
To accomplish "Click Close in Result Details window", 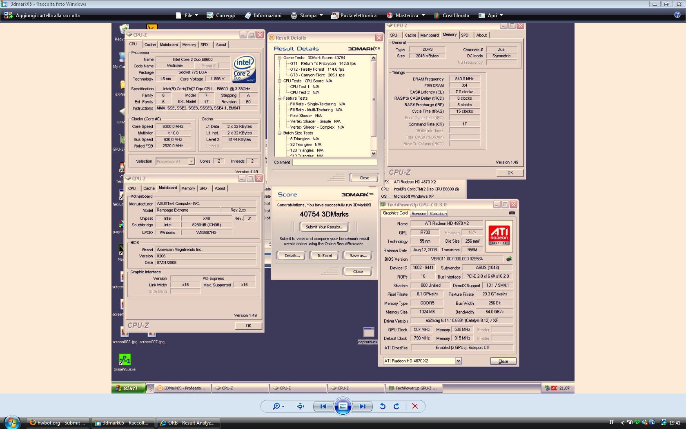I will click(x=364, y=178).
